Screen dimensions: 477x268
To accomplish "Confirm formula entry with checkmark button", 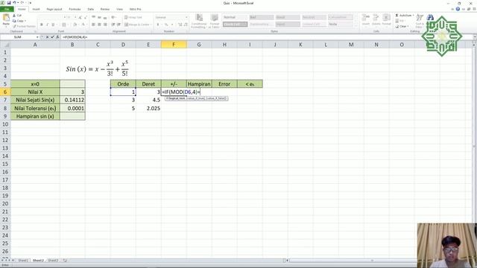I will [52, 37].
